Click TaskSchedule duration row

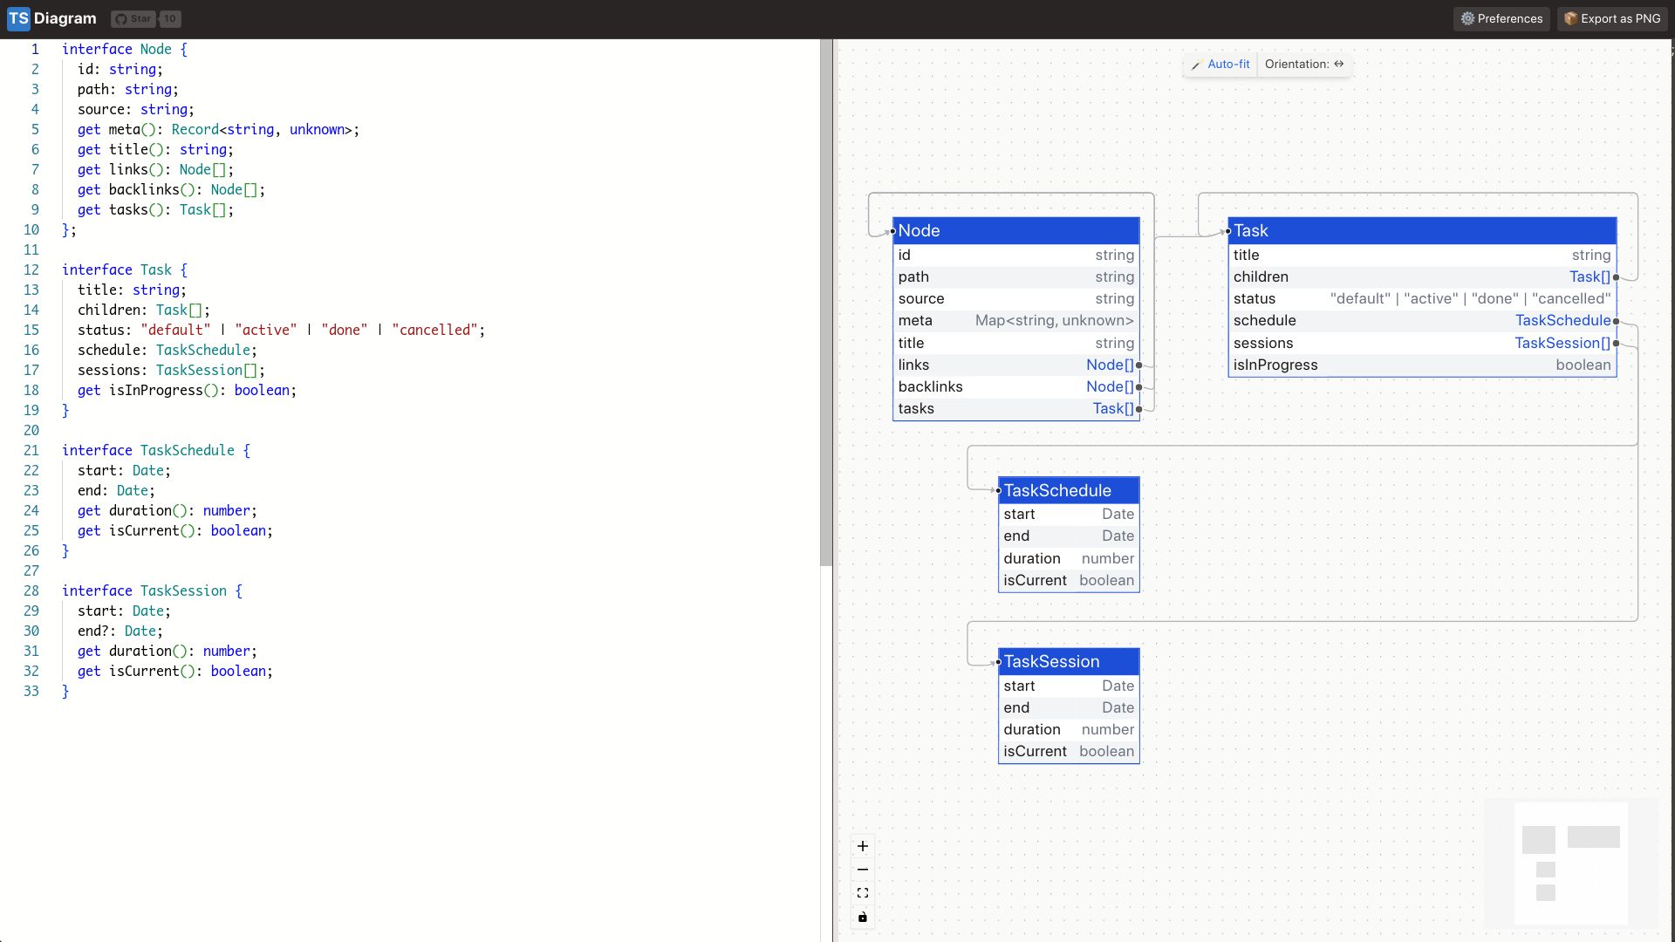(1069, 558)
